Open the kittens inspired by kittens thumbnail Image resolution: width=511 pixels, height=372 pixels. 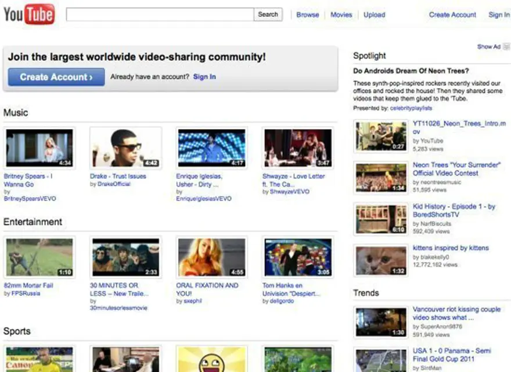[x=381, y=261]
